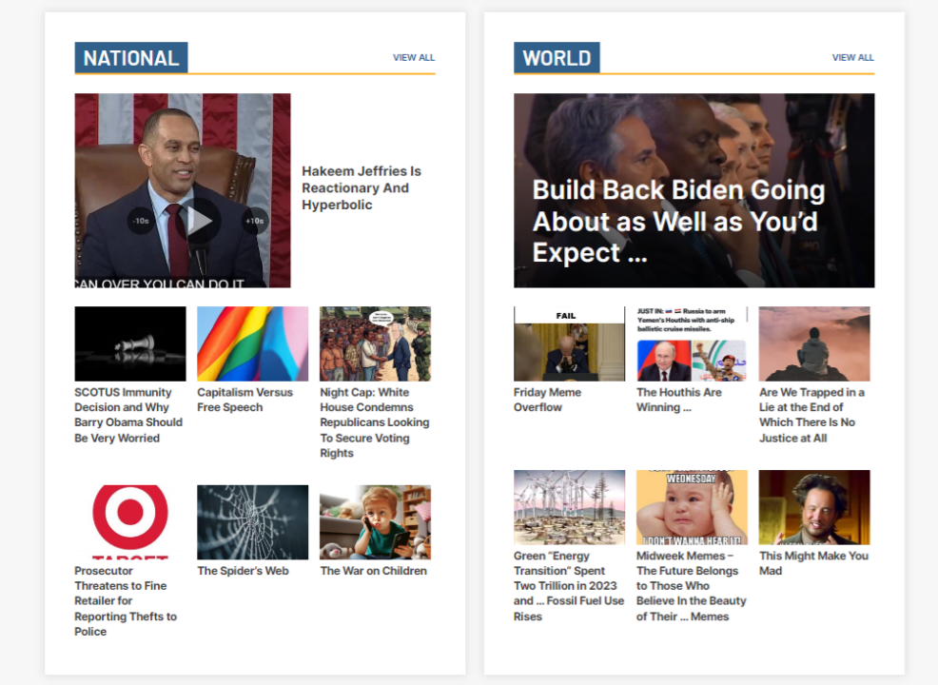
Task: Select the NATIONAL section heading
Action: pyautogui.click(x=131, y=58)
